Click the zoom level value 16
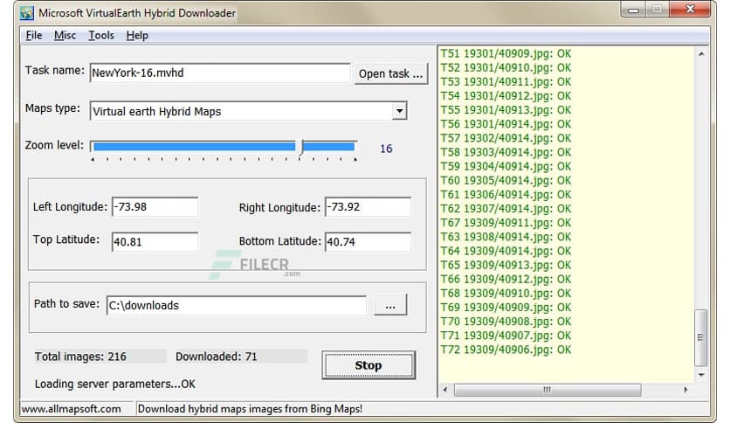Viewport: 730px width, 423px height. tap(386, 149)
